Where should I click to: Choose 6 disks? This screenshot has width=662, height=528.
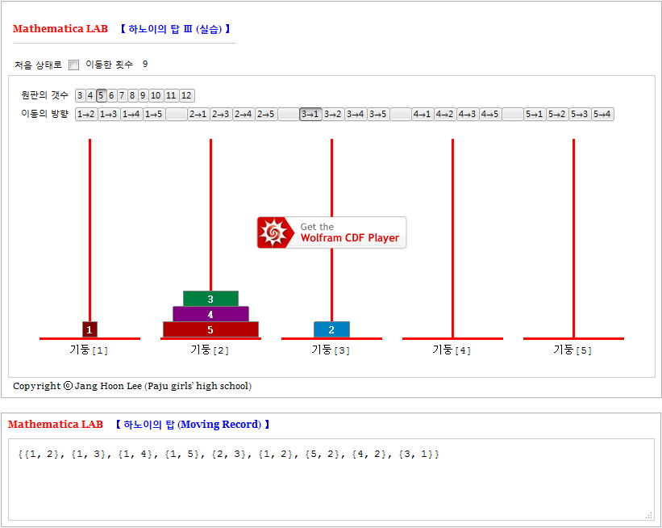pos(111,95)
